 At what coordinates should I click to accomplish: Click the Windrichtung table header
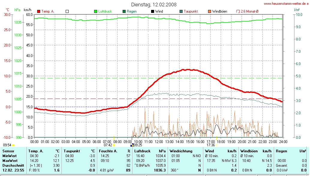coord(181,151)
